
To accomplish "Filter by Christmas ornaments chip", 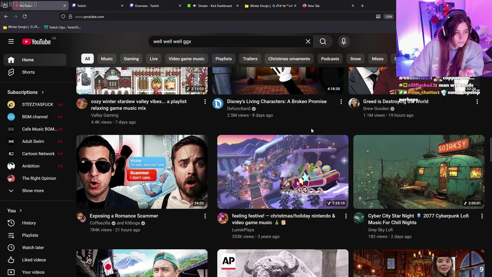I will pos(289,59).
